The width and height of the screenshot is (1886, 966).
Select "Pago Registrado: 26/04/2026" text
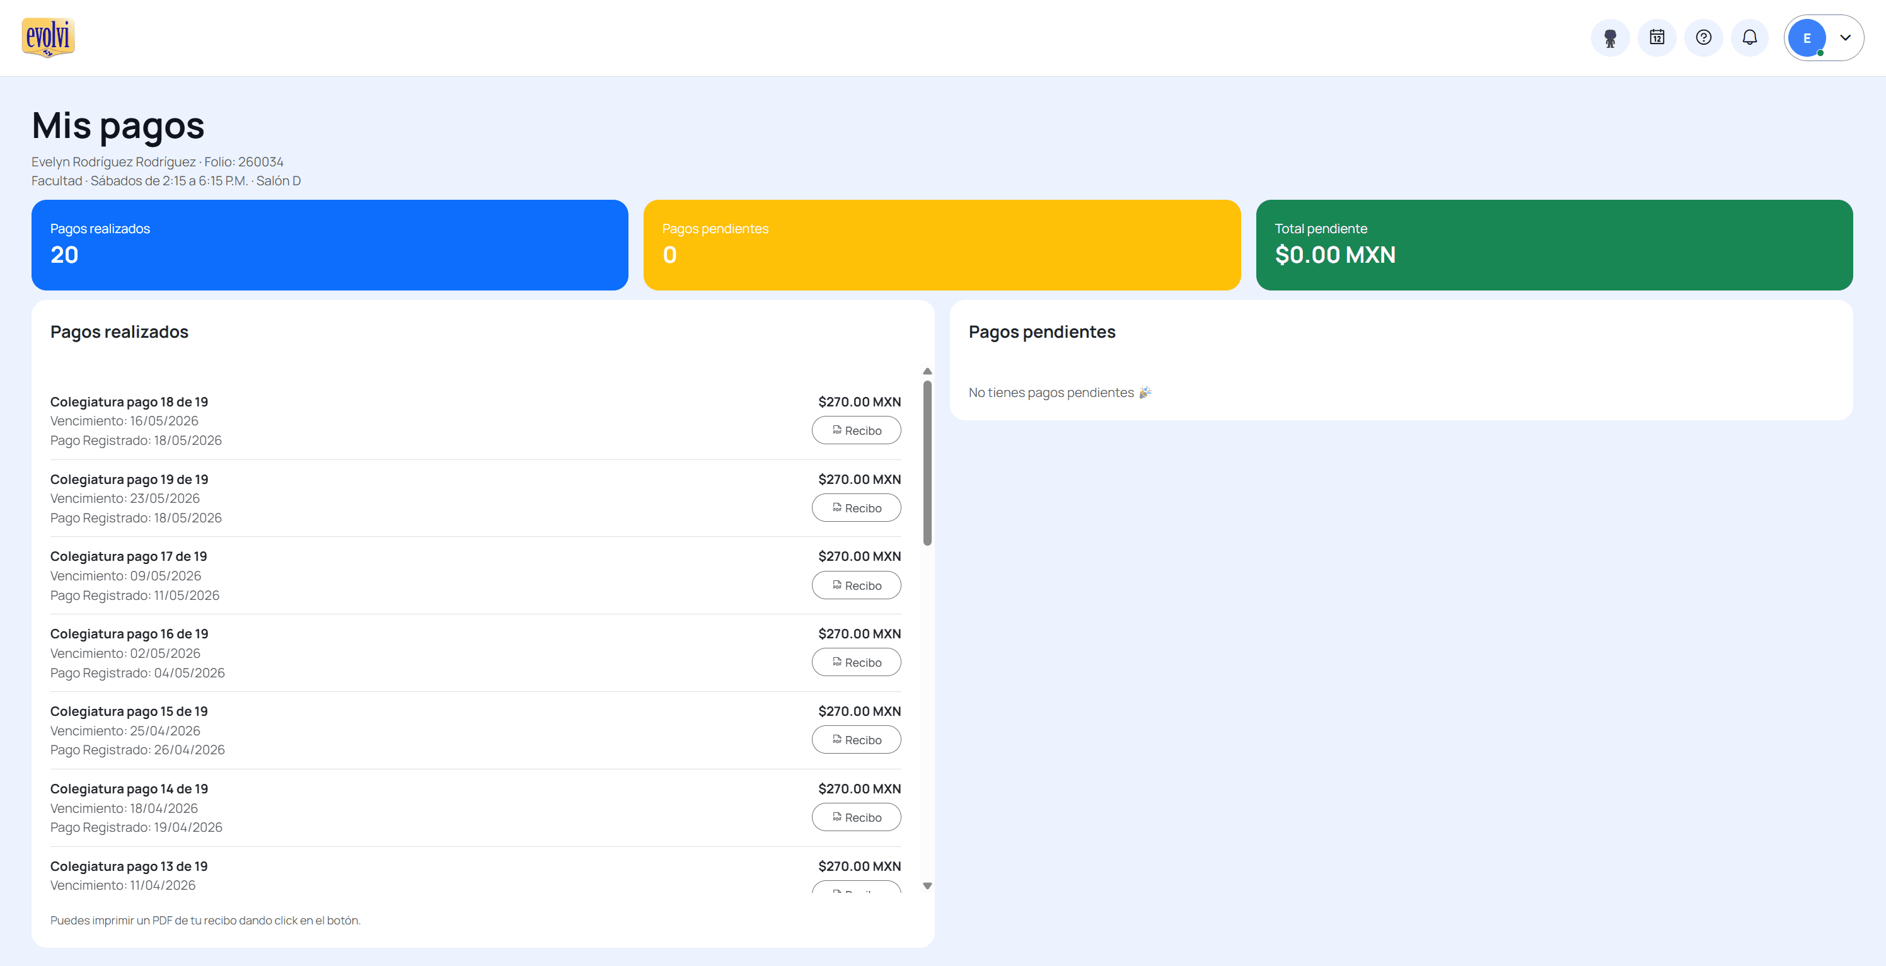tap(137, 750)
